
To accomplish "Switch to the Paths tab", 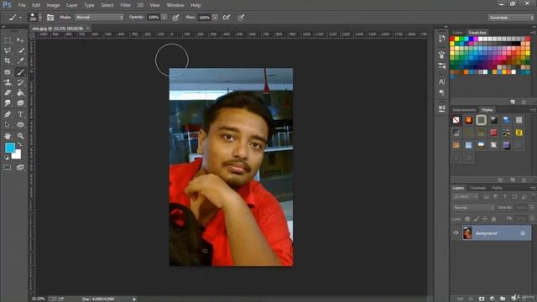I will click(x=497, y=188).
